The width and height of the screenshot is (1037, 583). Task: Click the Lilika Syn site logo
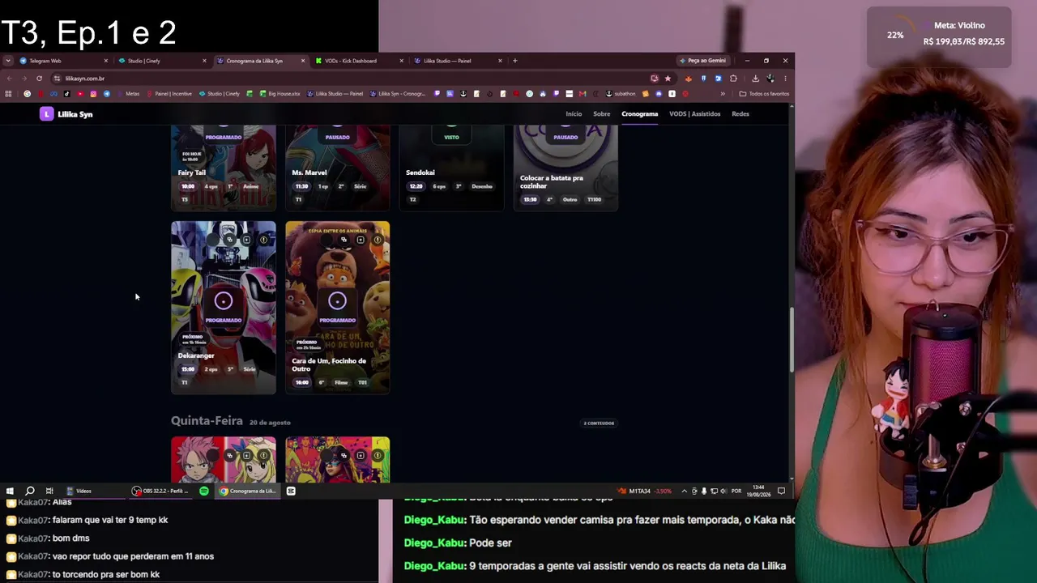[x=66, y=114]
